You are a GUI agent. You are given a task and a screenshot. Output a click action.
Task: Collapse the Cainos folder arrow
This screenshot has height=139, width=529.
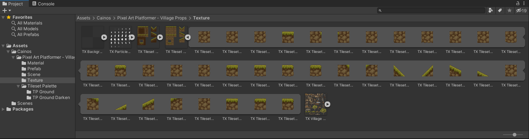pos(8,51)
